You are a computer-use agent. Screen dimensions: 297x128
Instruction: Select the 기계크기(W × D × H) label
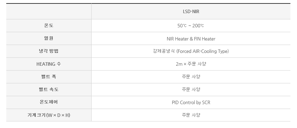(49, 115)
